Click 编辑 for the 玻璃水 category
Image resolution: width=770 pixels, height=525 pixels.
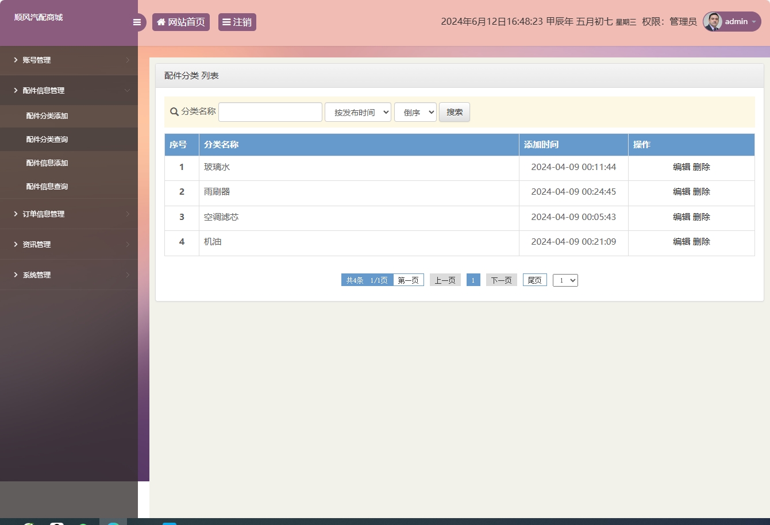tap(680, 167)
